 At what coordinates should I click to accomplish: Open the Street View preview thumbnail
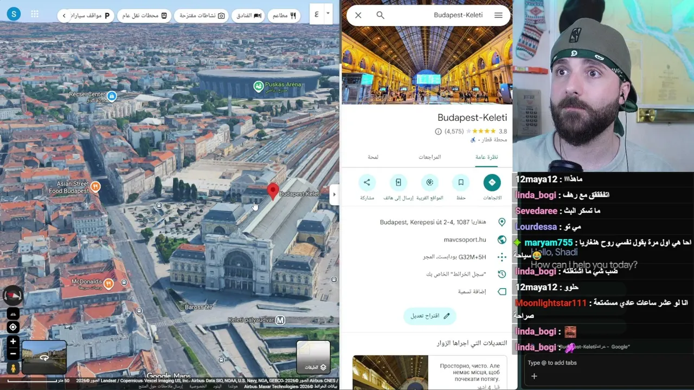[x=44, y=357]
